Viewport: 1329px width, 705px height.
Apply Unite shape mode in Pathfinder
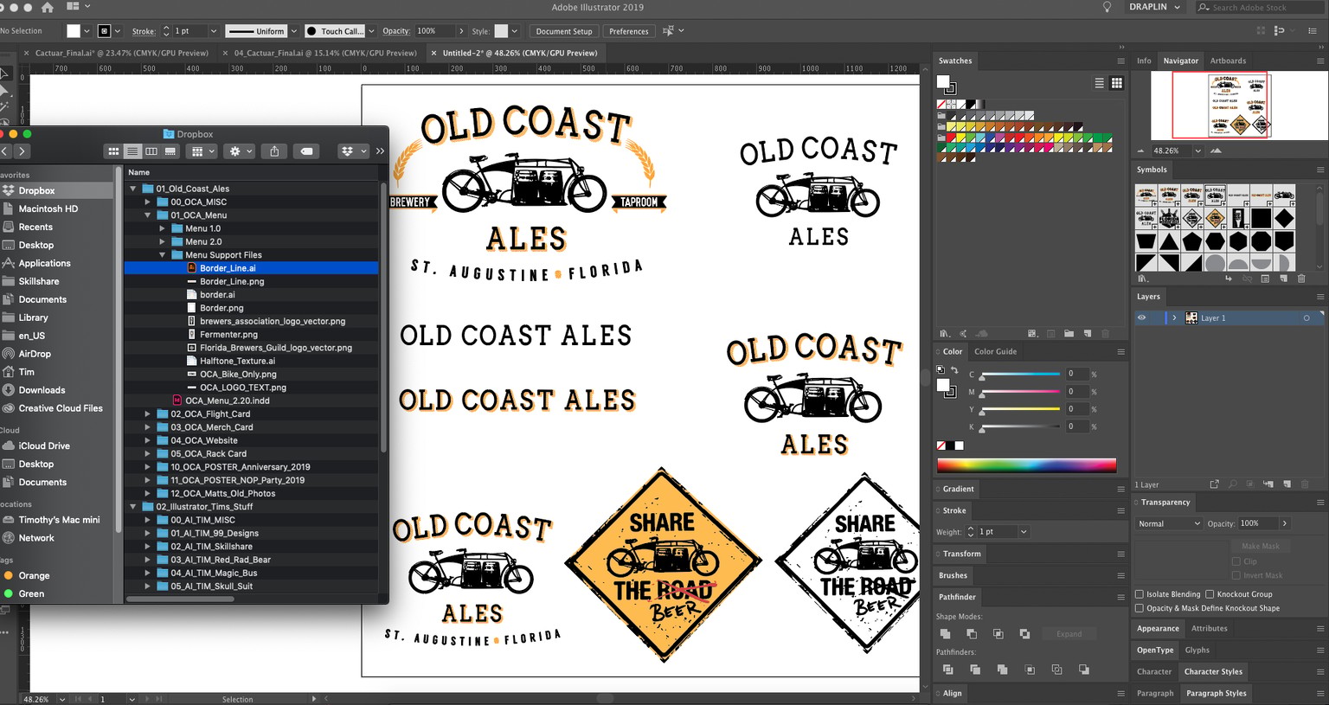pos(945,634)
